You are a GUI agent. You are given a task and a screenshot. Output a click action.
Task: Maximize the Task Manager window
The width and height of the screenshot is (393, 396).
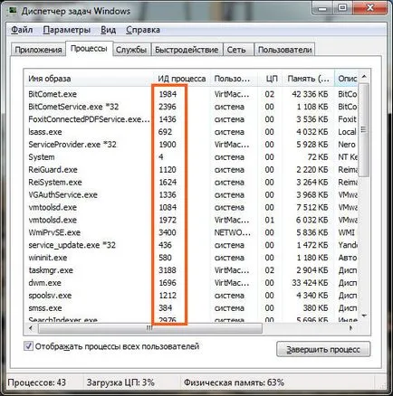(x=342, y=8)
